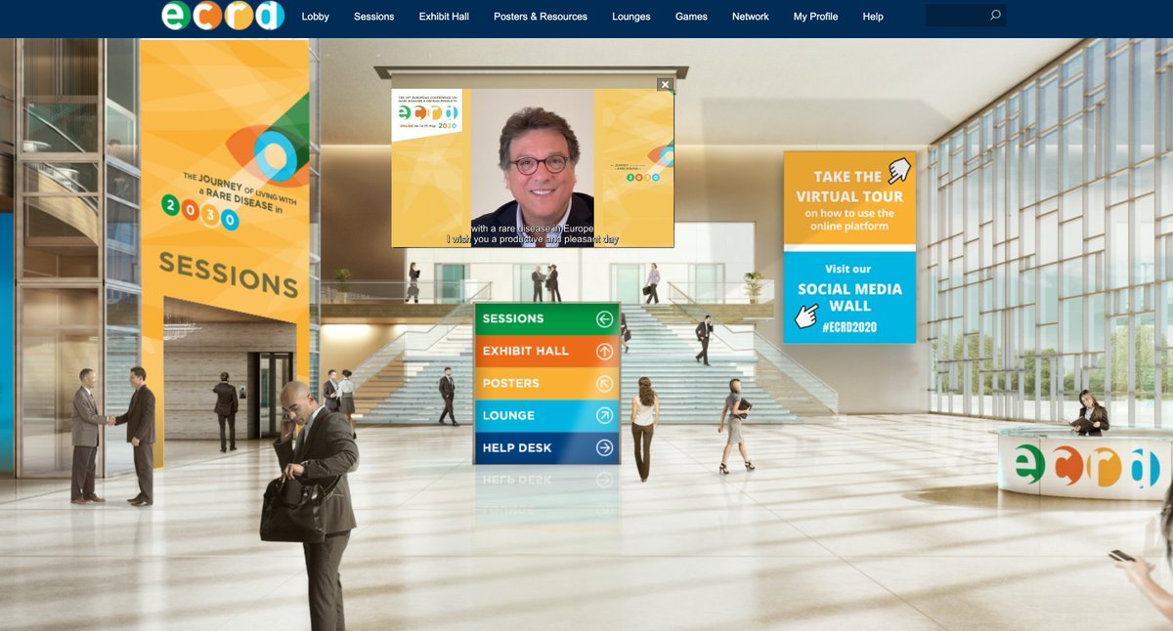
Task: Click the right arrow icon beside HELP DESK
Action: tap(604, 448)
